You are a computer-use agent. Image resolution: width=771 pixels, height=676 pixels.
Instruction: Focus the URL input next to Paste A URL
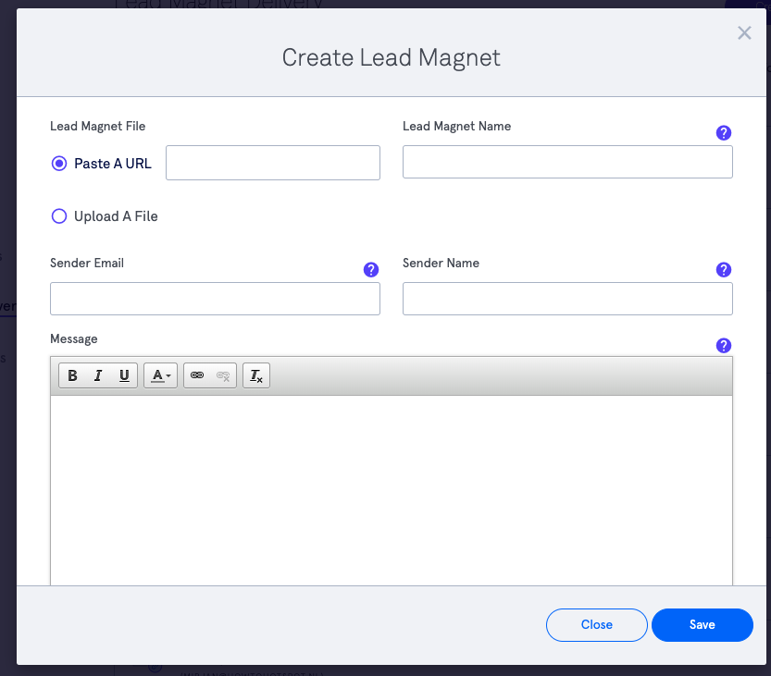click(x=273, y=163)
